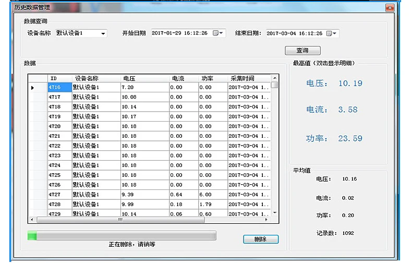The height and width of the screenshot is (263, 412).
Task: Click the maximum 电流 value 3.58
Action: tap(348, 110)
